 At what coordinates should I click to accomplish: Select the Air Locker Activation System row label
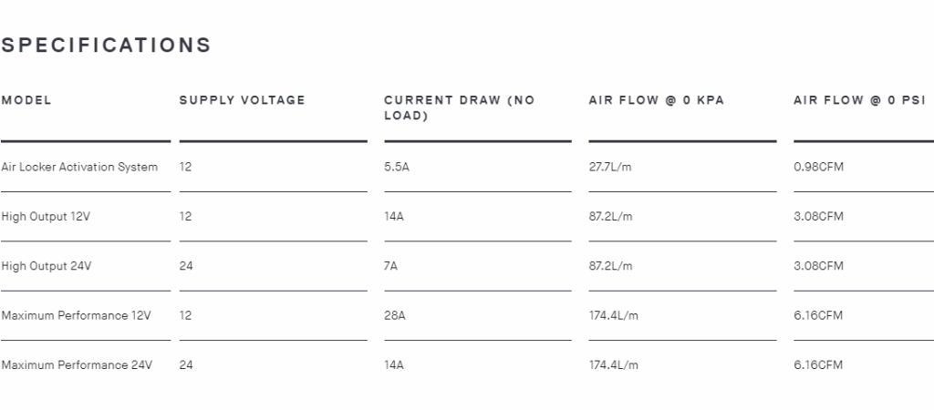(79, 168)
